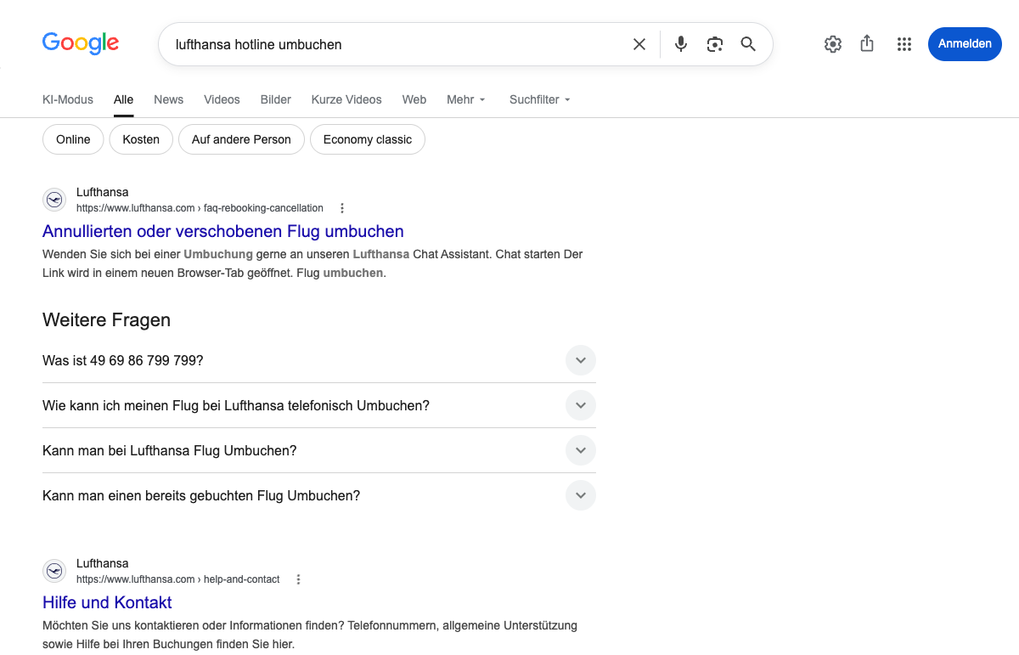Open quick settings gear icon
Viewport: 1019px width, 655px height.
point(833,44)
